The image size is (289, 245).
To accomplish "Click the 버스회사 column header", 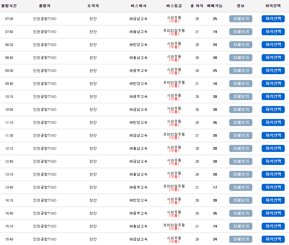I will 139,6.
